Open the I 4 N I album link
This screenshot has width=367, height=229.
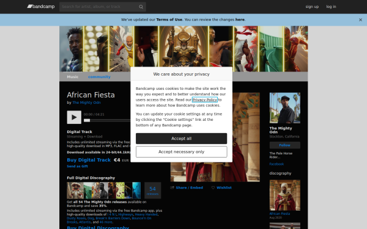112,214
